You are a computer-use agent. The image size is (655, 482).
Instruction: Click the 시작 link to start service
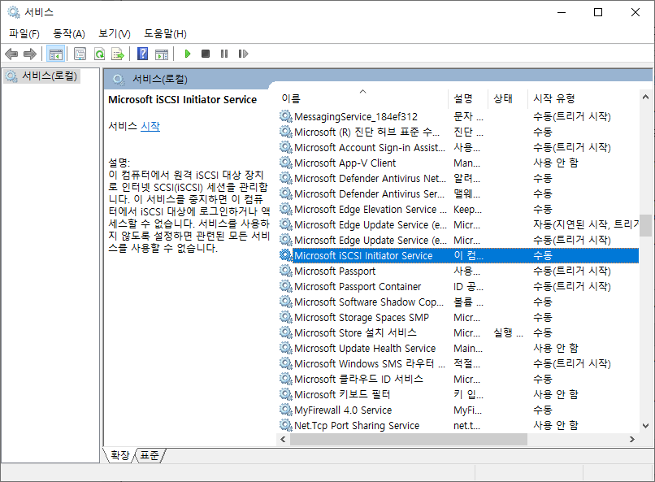click(150, 126)
